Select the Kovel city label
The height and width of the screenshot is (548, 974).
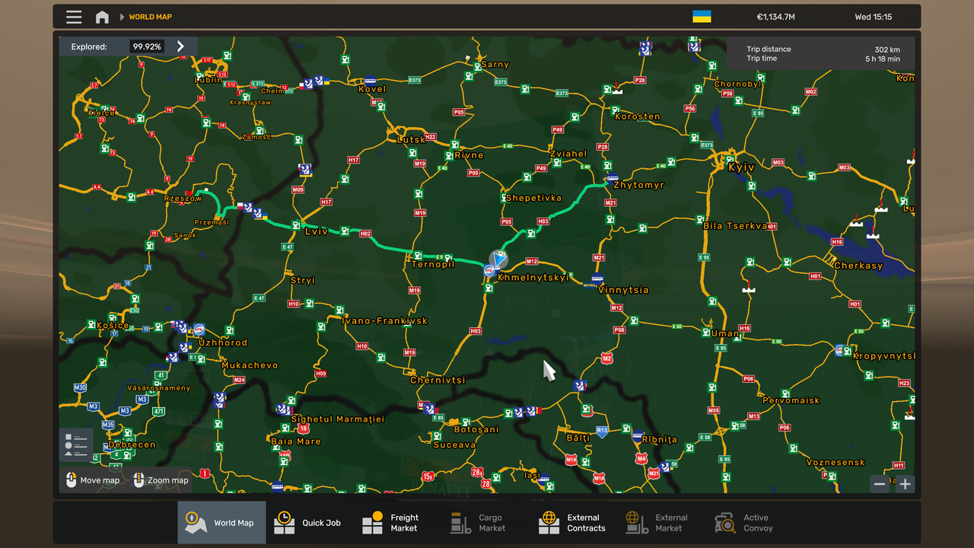pos(372,89)
